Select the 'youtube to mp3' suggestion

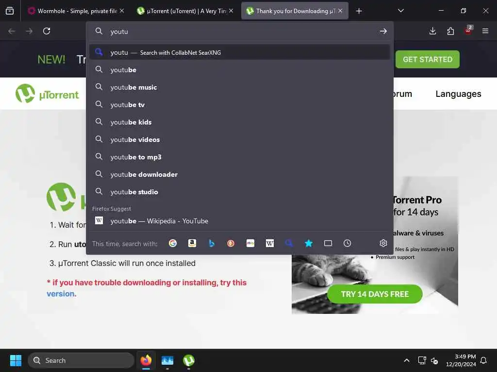click(x=240, y=157)
